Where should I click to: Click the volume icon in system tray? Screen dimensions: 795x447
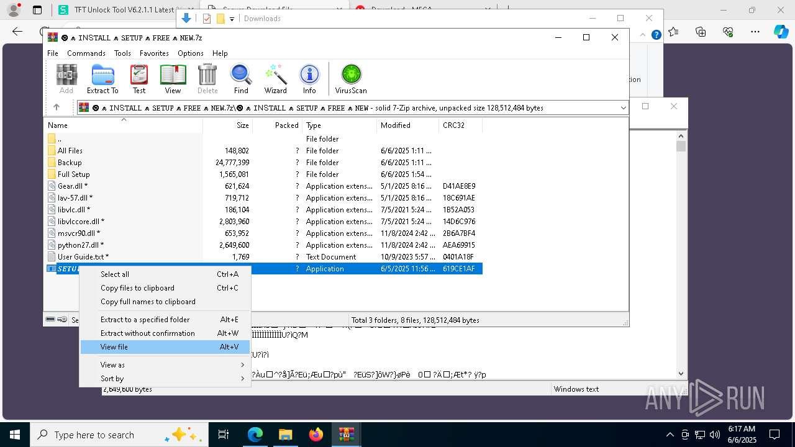click(715, 435)
